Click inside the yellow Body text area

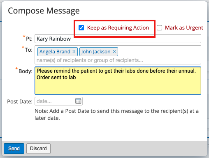118,80
